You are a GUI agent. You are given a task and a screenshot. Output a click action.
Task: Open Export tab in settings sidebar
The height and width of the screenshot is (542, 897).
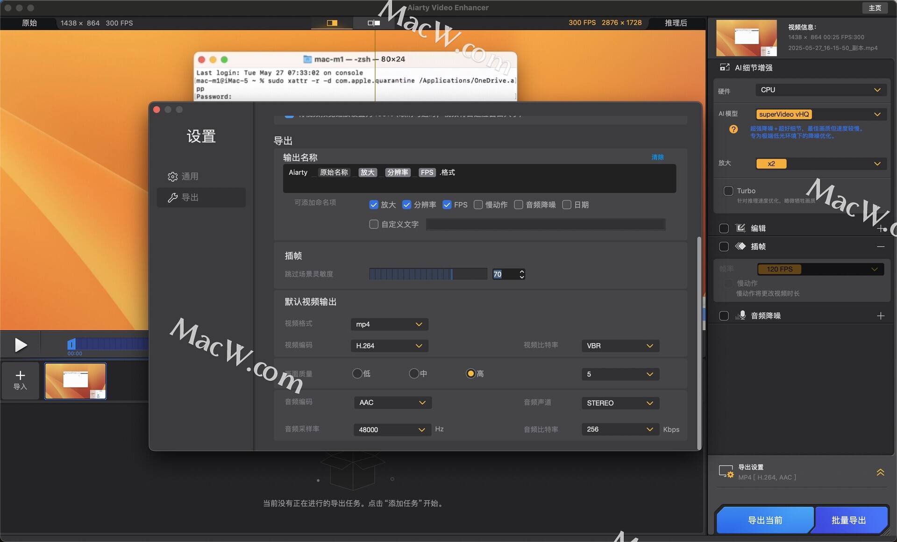click(201, 197)
